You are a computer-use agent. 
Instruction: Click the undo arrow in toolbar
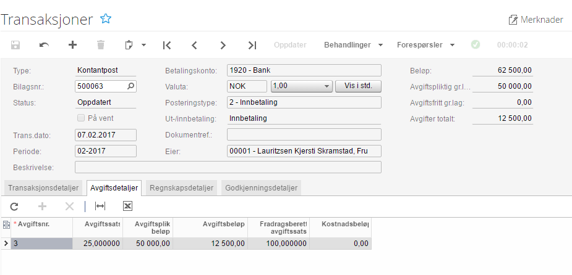coord(44,45)
